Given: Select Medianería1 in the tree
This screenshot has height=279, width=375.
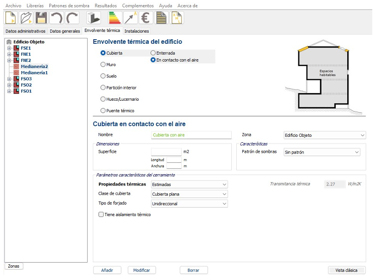Looking at the screenshot, I should coord(34,72).
